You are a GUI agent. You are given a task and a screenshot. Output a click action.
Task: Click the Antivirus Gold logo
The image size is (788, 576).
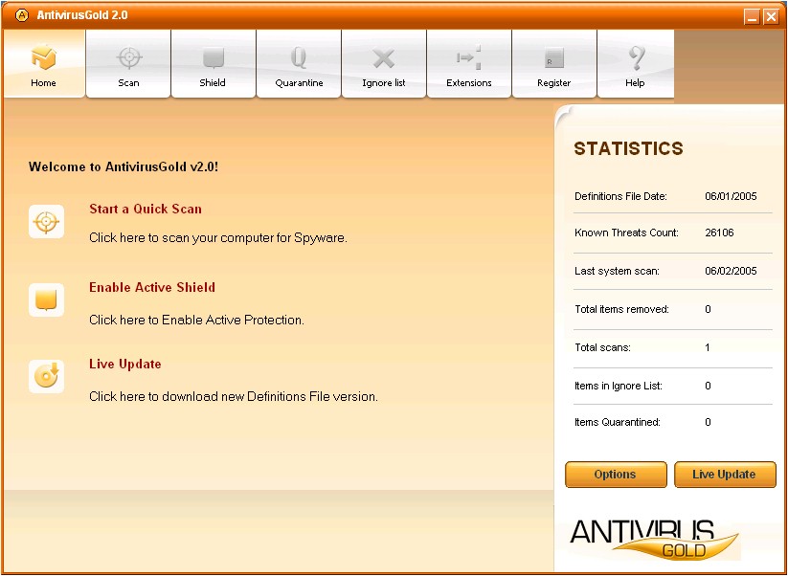pos(655,540)
